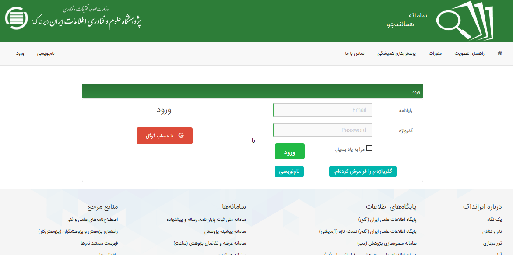Screen dimensions: 513x255
Task: Focus the Password input field
Action: [x=323, y=130]
